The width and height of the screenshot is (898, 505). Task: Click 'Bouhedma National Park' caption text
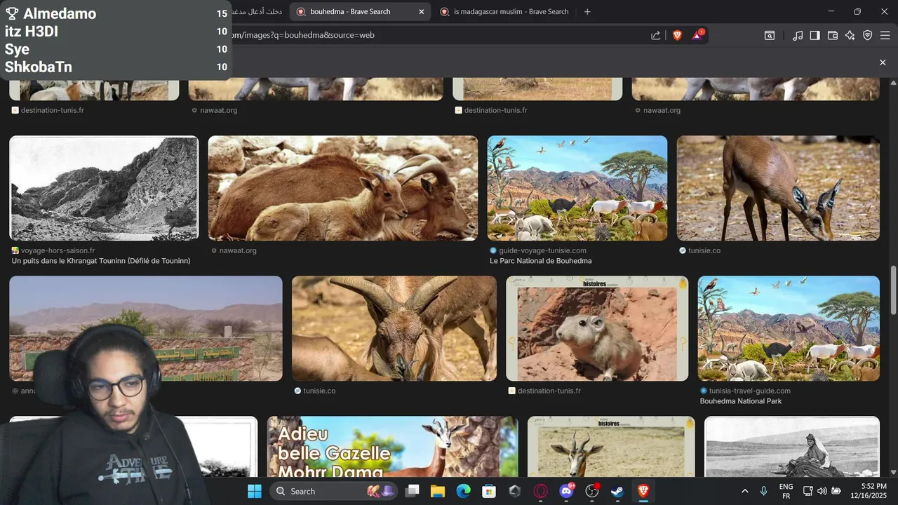pyautogui.click(x=741, y=401)
